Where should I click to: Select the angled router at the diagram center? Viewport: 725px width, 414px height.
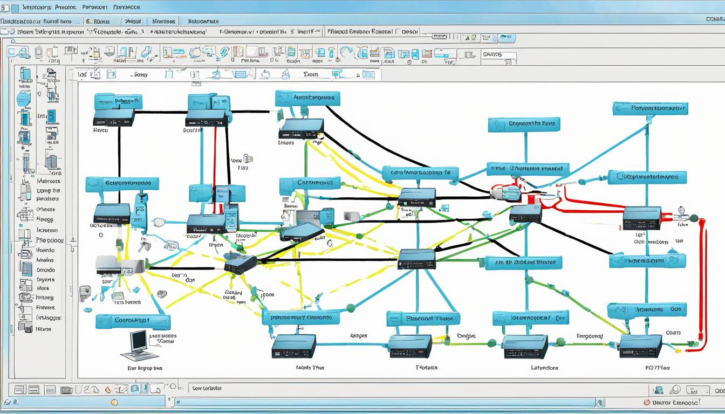click(x=303, y=232)
